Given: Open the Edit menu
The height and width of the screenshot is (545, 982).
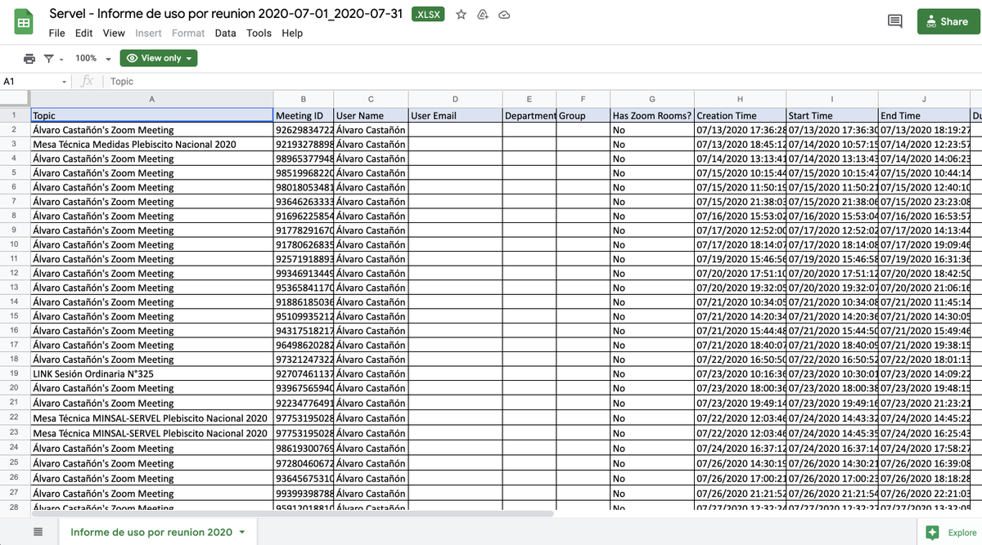Looking at the screenshot, I should [x=83, y=34].
